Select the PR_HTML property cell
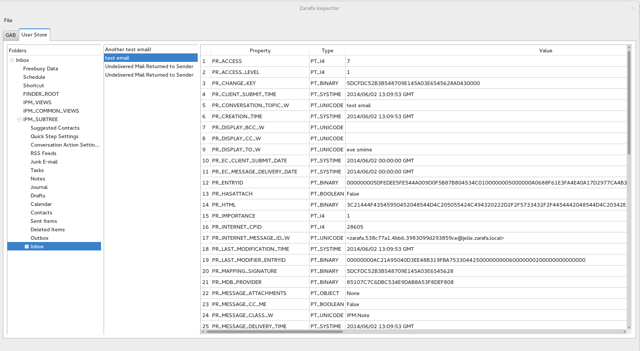Viewport: 640px width, 351px height. (260, 205)
